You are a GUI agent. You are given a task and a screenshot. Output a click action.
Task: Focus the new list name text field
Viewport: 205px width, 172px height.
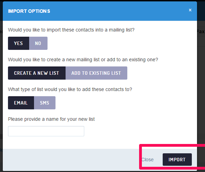click(x=46, y=131)
